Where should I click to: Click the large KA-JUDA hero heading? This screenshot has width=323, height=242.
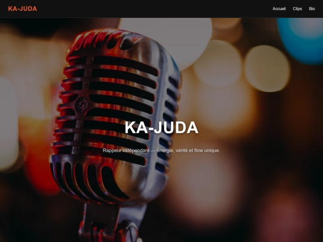(x=161, y=128)
